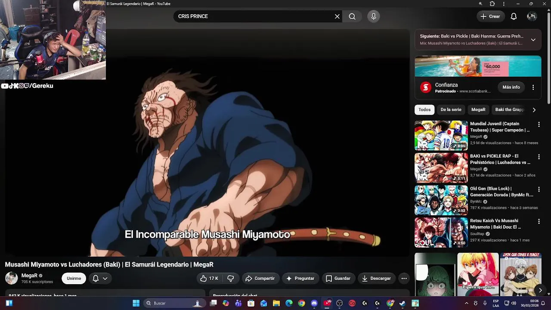Click the tray microphone icon
The width and height of the screenshot is (551, 310).
click(485, 303)
